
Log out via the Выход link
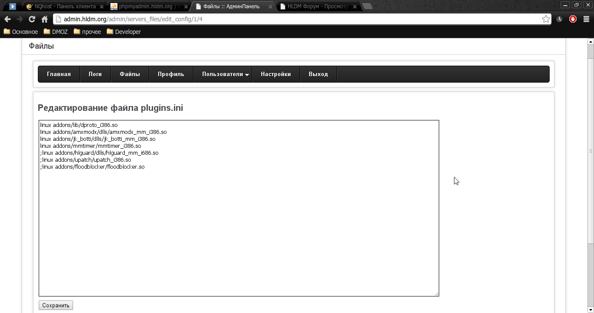pyautogui.click(x=318, y=74)
